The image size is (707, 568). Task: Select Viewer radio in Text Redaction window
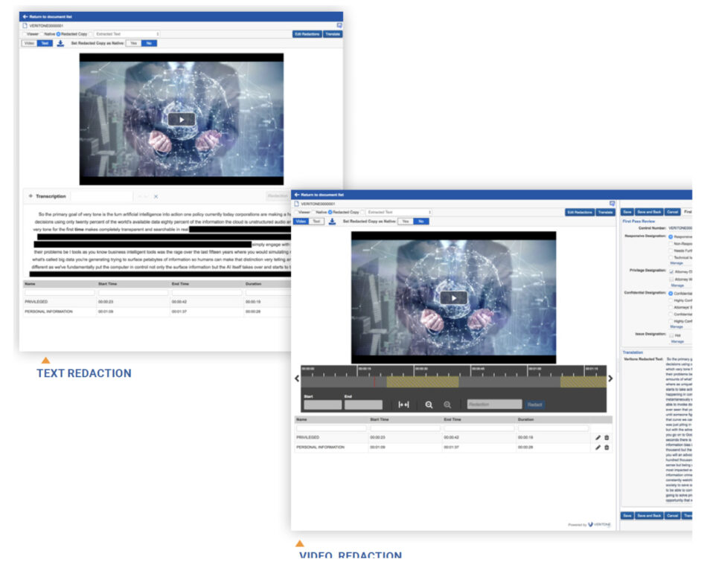point(25,33)
